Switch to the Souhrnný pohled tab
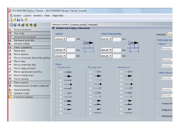 [78, 25]
